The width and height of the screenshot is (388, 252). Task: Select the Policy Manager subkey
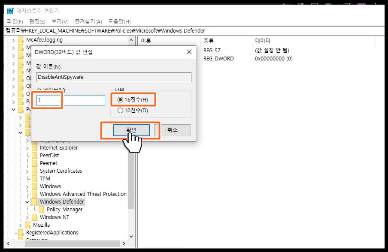[64, 210]
